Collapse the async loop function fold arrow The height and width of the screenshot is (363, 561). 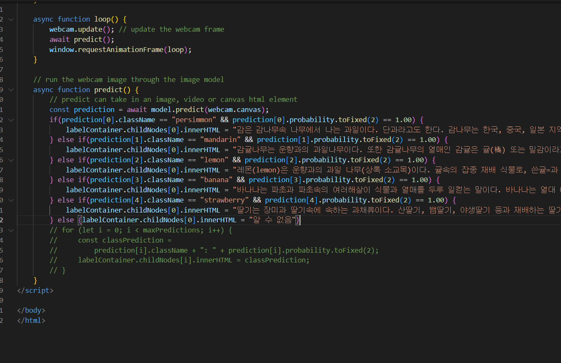tap(11, 19)
